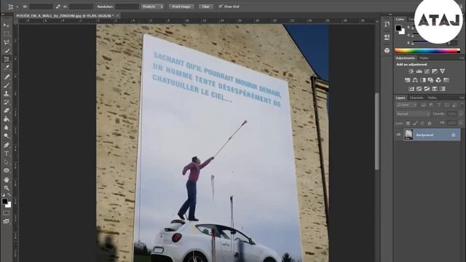The width and height of the screenshot is (466, 262).
Task: Add an Invert adjustment
Action: click(x=411, y=89)
